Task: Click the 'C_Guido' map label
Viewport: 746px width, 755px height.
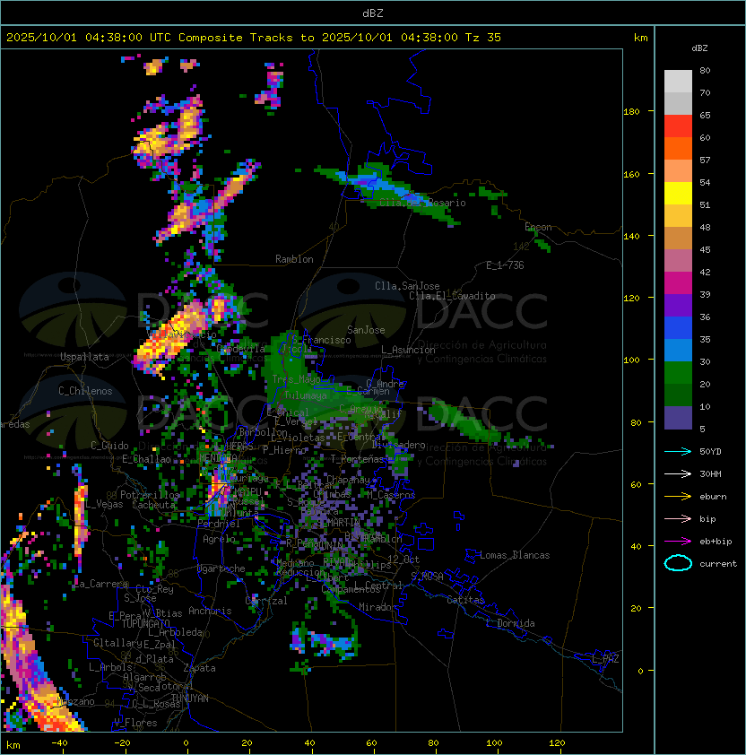Action: [109, 446]
